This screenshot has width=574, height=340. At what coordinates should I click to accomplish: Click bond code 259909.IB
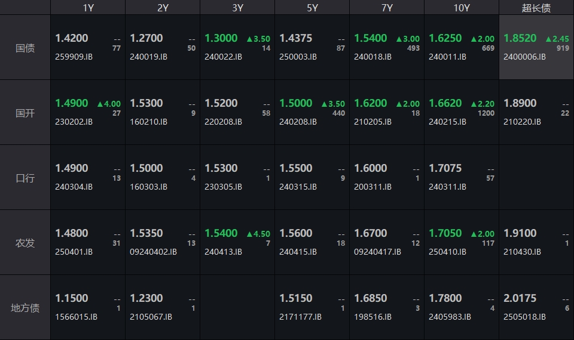[74, 57]
